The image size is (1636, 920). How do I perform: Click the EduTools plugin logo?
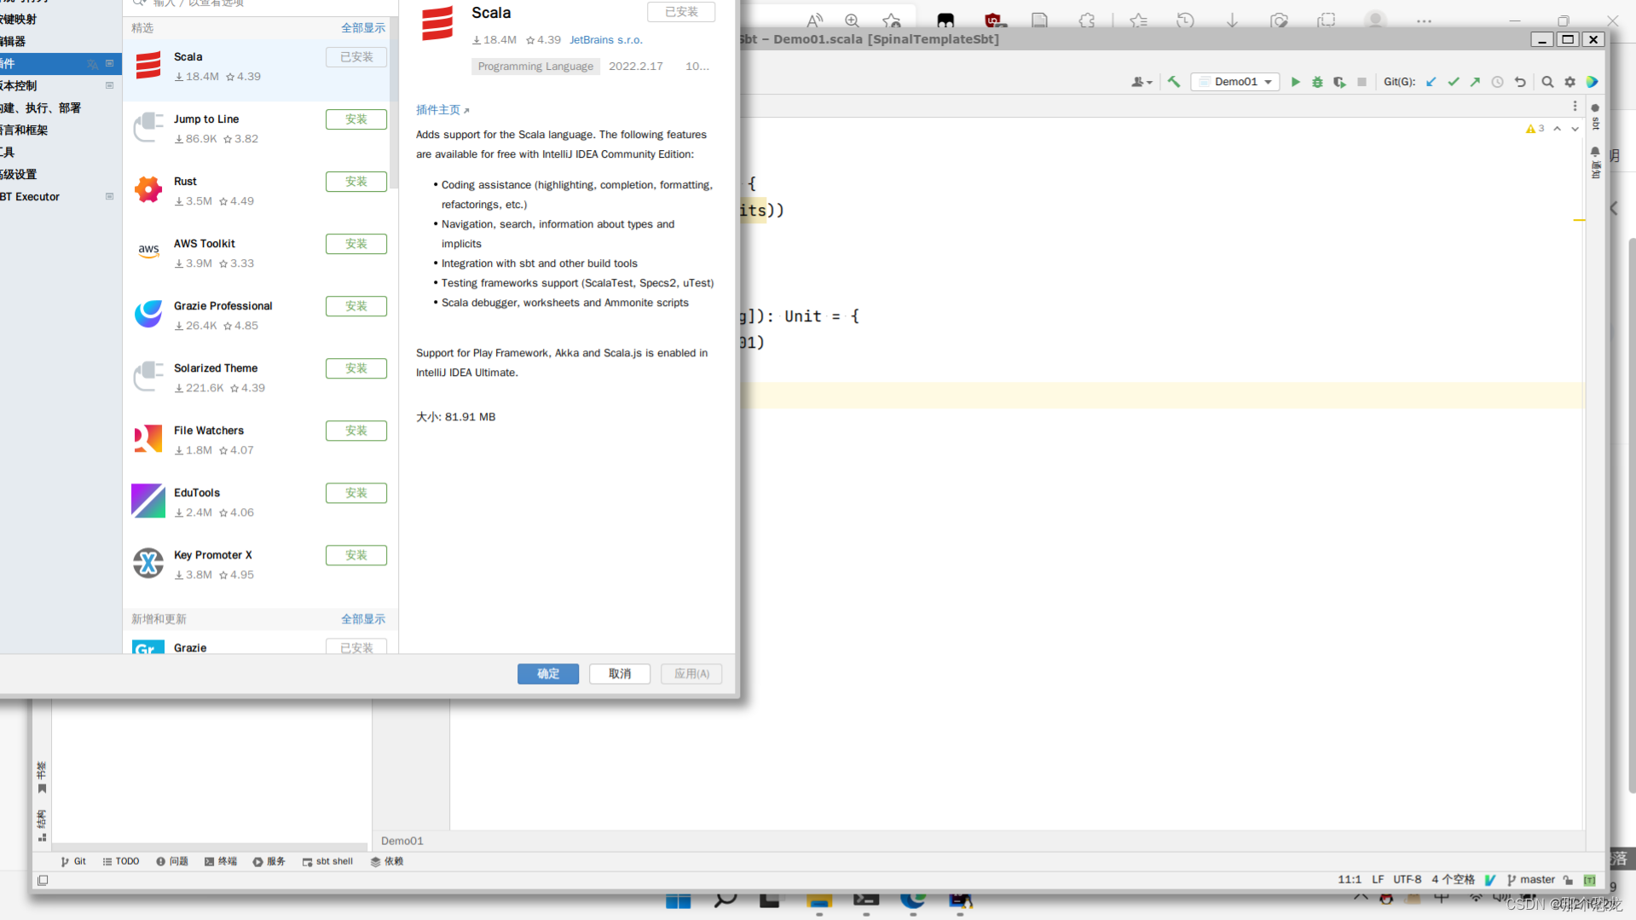tap(148, 501)
